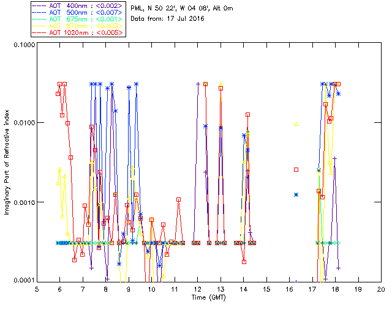Click the x-axis tick label 17

312,289
